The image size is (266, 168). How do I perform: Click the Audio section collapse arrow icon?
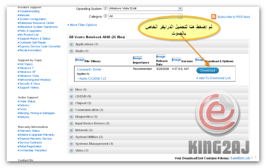pos(71,51)
